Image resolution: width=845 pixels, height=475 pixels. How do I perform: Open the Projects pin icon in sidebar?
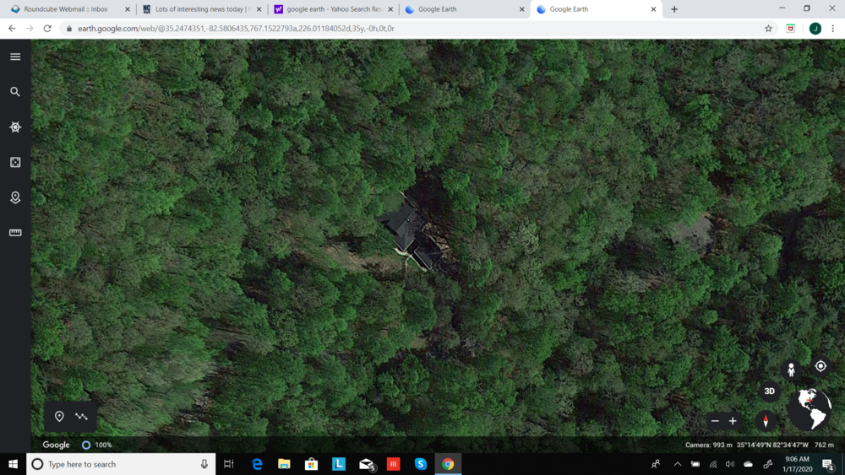15,197
